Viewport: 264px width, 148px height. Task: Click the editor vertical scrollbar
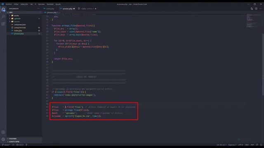click(x=263, y=65)
